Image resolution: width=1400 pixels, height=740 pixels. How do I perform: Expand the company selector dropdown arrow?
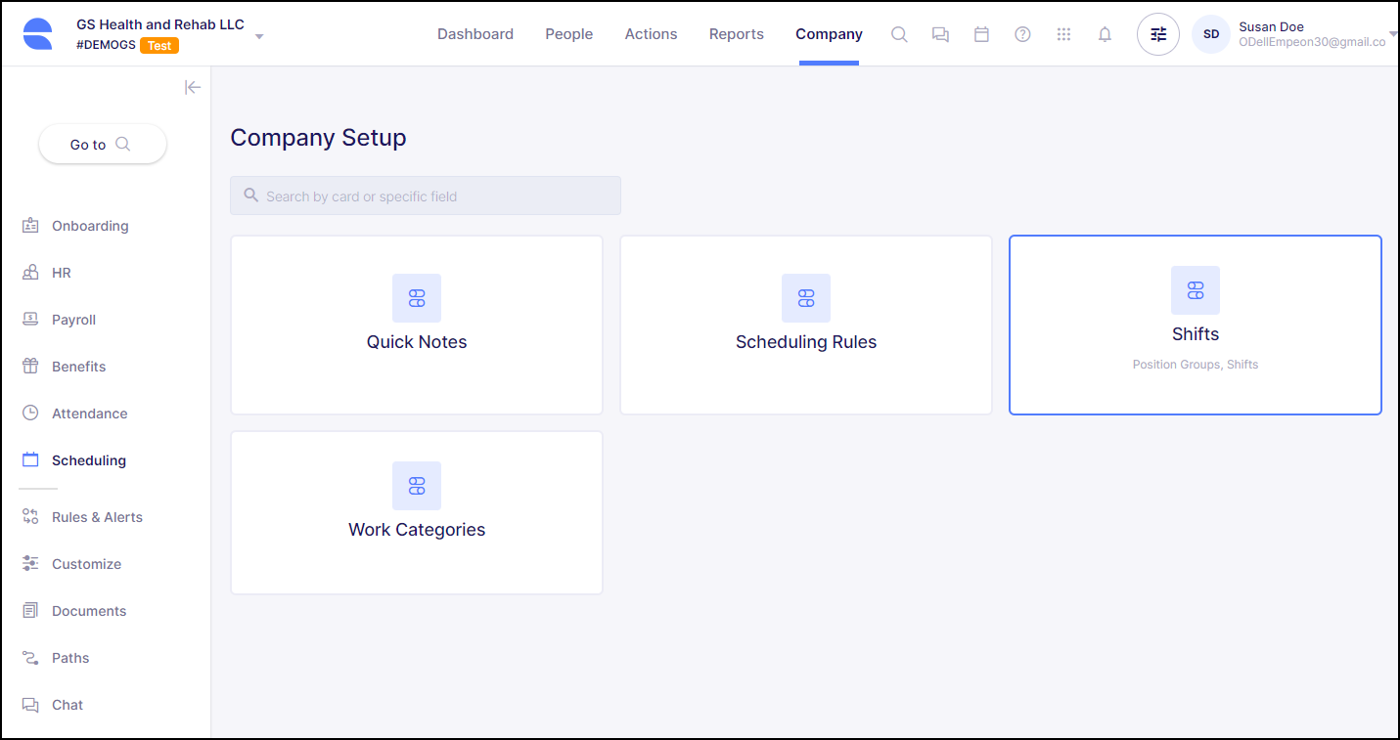pos(259,36)
